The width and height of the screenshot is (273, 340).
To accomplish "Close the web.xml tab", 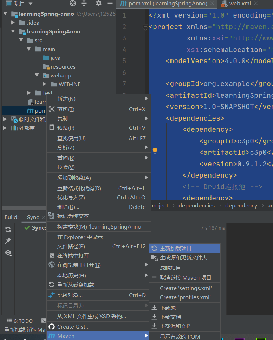I will point(256,3).
